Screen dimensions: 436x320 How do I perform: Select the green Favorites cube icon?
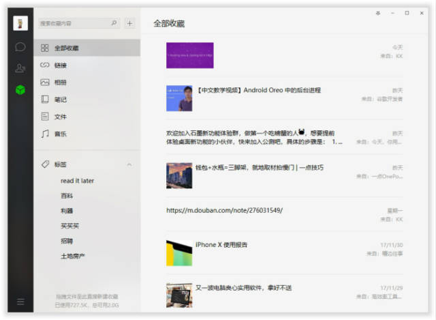coord(20,89)
